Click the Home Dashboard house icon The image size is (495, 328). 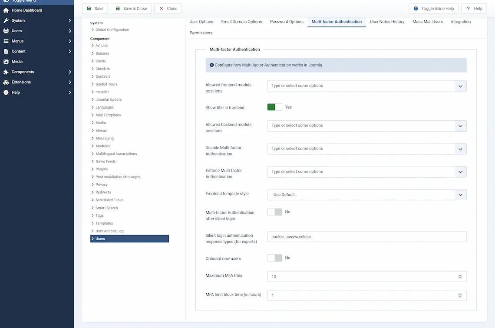point(6,10)
